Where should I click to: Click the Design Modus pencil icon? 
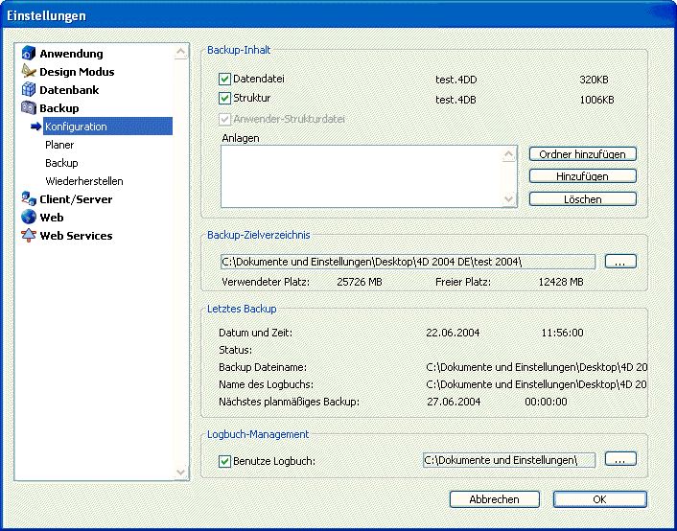pos(29,72)
